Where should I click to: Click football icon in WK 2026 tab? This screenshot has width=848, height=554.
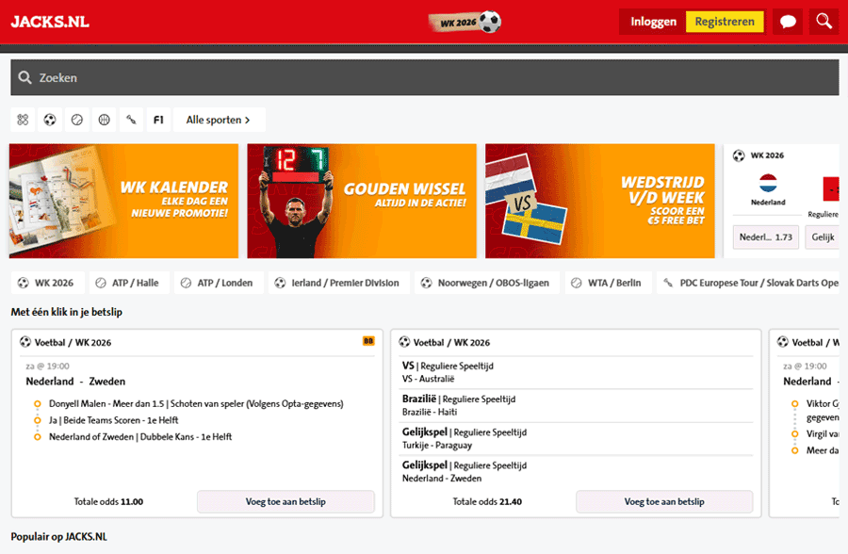coord(24,283)
